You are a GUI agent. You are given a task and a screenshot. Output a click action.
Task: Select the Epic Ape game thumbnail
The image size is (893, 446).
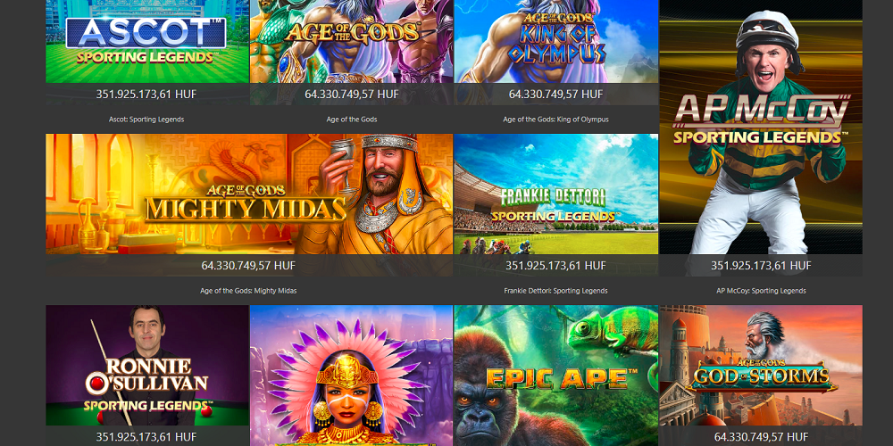pyautogui.click(x=555, y=376)
